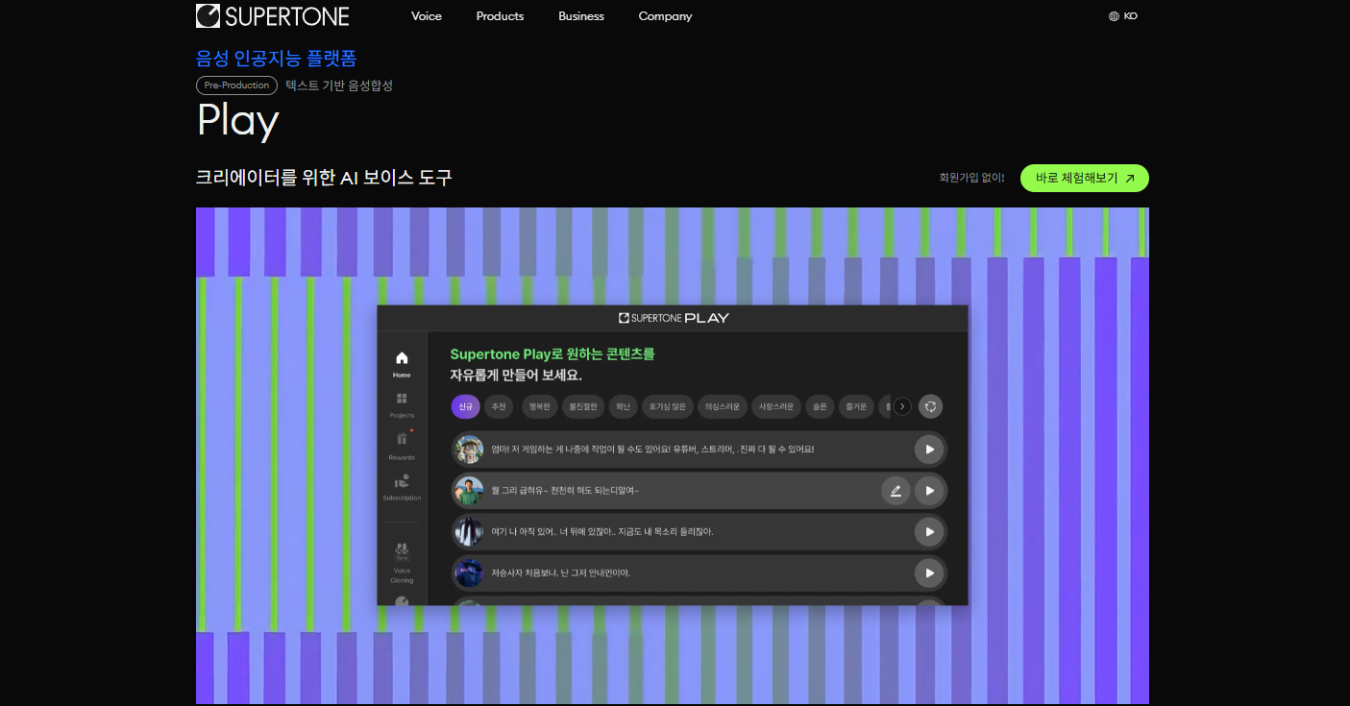Screen dimensions: 1350x706
Task: Select the 추천 filter chip
Action: tap(499, 406)
